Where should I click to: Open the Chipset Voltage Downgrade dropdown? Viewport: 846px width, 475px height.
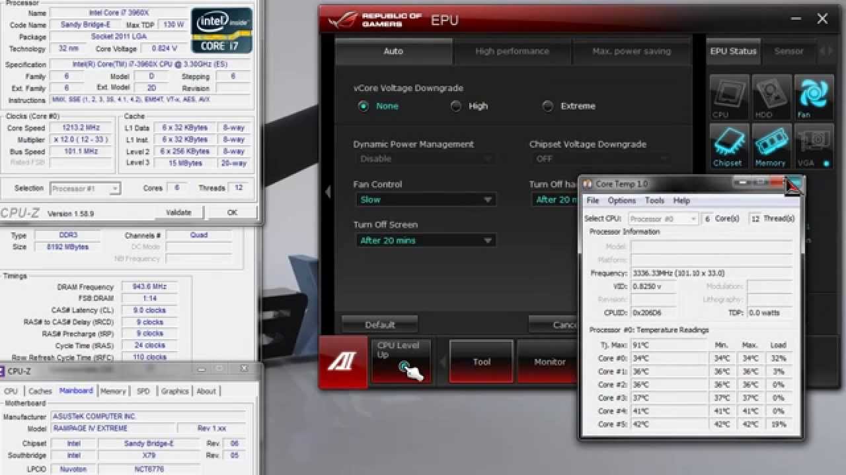tap(601, 159)
